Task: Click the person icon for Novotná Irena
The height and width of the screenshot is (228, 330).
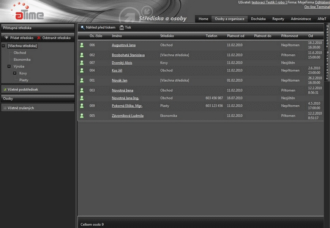Action: click(x=82, y=90)
